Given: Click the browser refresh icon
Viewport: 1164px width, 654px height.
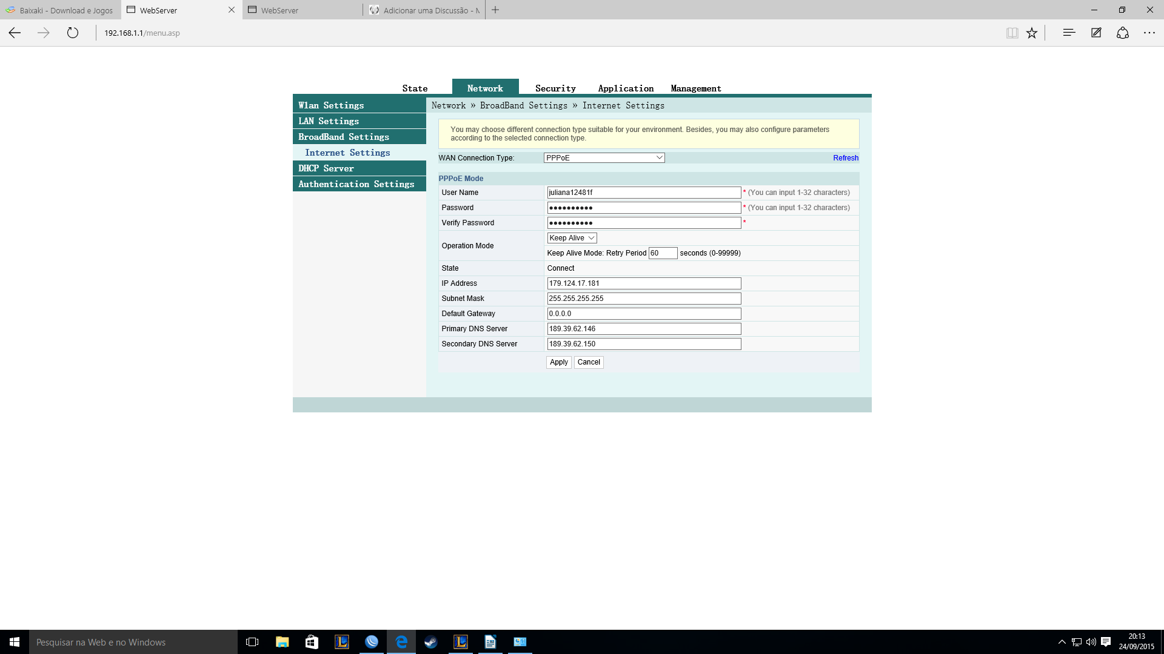Looking at the screenshot, I should click(73, 33).
